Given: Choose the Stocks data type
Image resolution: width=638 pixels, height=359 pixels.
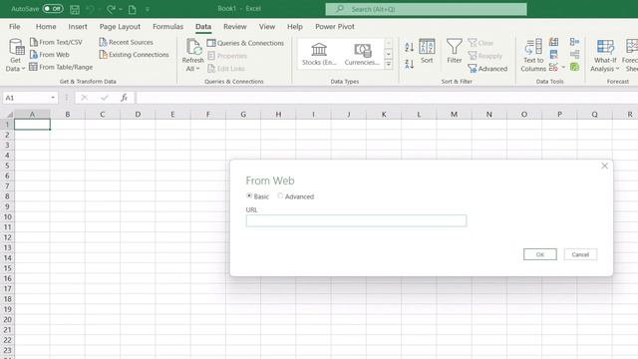Looking at the screenshot, I should tap(319, 54).
